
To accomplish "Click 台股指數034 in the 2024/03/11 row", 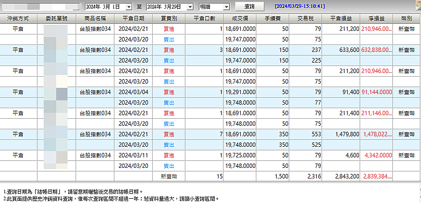I will [x=96, y=155].
